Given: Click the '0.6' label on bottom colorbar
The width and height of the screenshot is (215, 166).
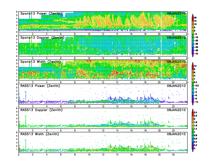Looking at the screenshot, I should coord(195,139).
